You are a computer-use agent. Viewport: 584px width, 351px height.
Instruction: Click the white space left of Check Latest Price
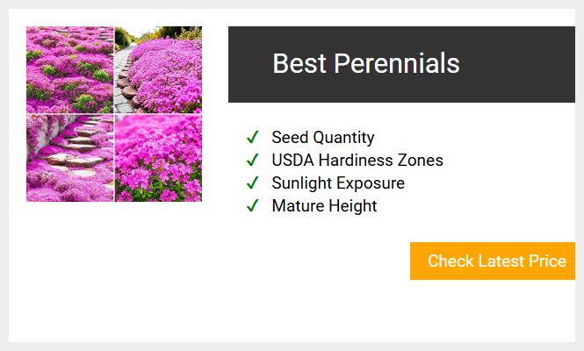pos(316,261)
